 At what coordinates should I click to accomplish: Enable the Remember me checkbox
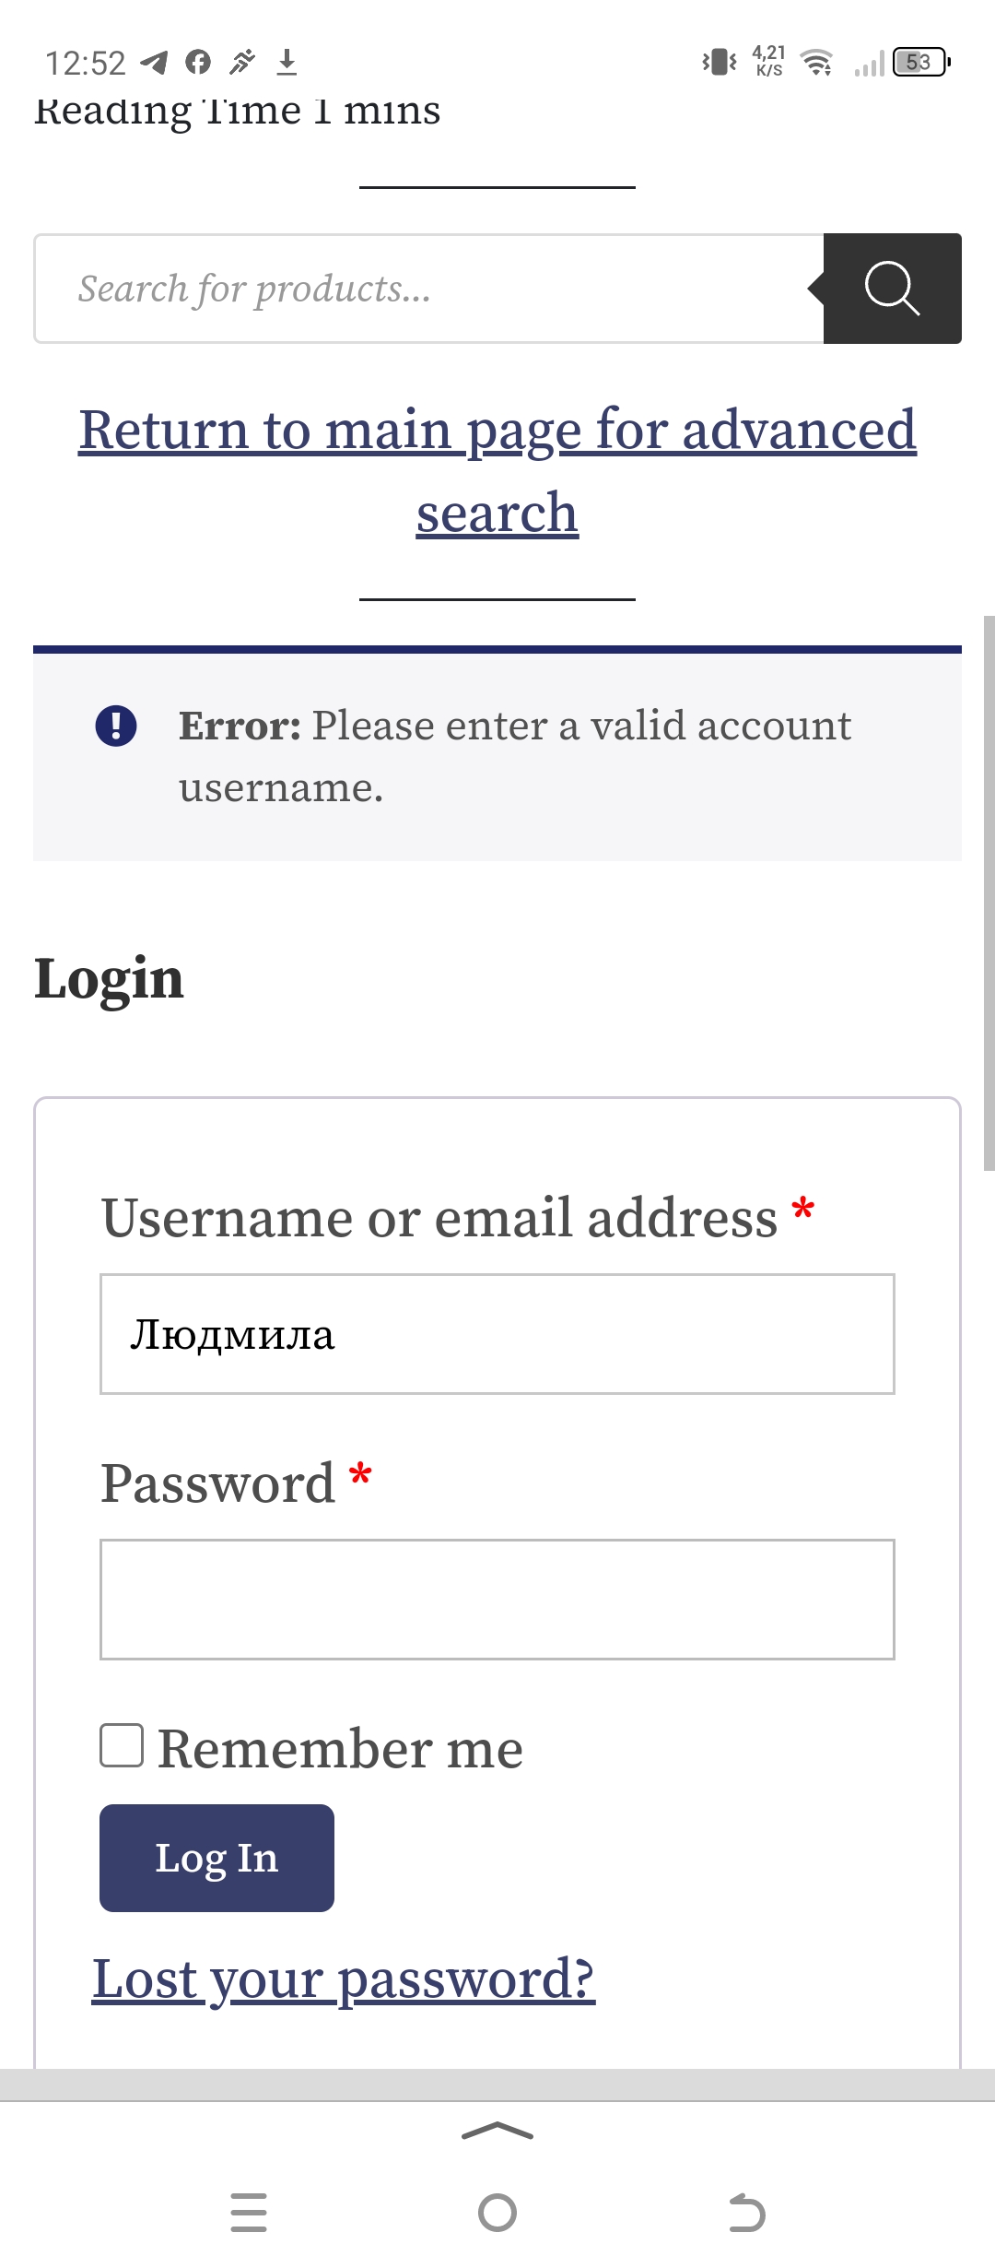click(x=122, y=1745)
